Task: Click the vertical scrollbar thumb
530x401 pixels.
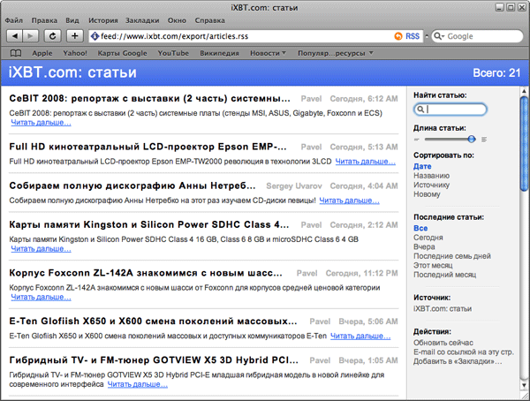Action: (x=524, y=144)
